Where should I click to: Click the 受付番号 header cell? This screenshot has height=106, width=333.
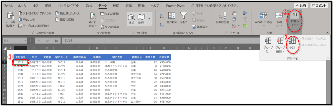pyautogui.click(x=20, y=57)
